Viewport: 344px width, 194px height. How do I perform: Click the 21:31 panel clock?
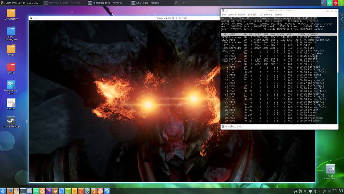(338, 191)
